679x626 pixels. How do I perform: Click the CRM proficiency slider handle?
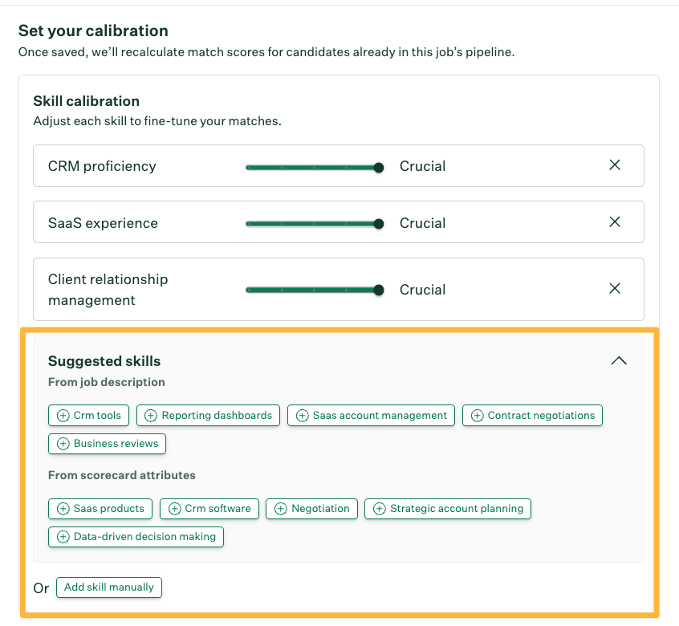click(x=377, y=168)
